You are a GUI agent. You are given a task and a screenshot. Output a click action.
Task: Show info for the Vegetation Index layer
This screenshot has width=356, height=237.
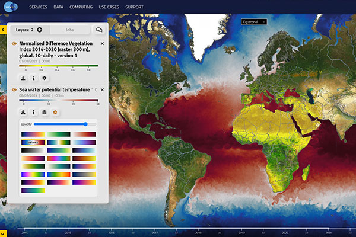(x=33, y=78)
